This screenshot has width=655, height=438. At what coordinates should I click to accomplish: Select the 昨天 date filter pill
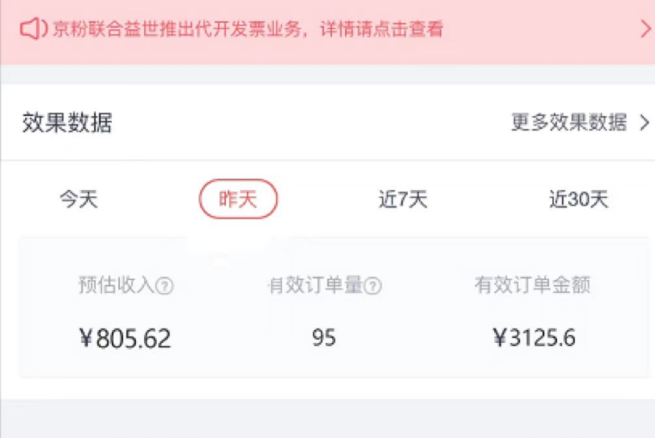[239, 198]
